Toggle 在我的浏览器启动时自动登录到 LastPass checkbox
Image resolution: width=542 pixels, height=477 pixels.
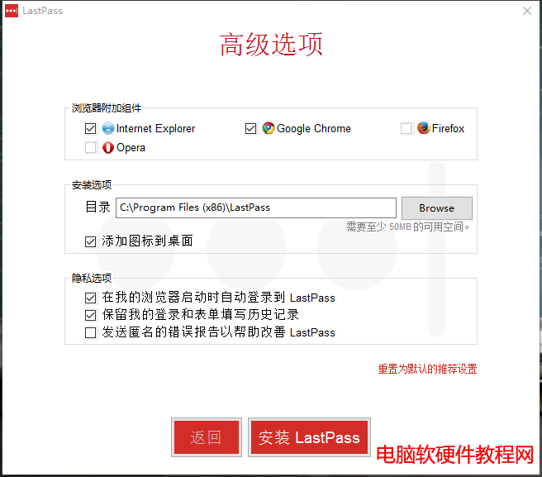pos(91,298)
